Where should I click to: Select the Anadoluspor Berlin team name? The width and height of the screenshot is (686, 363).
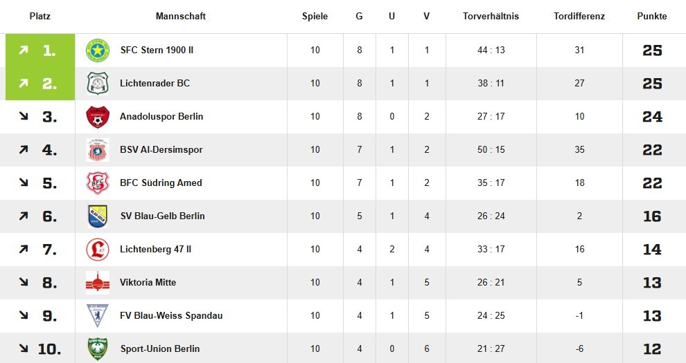tap(161, 117)
